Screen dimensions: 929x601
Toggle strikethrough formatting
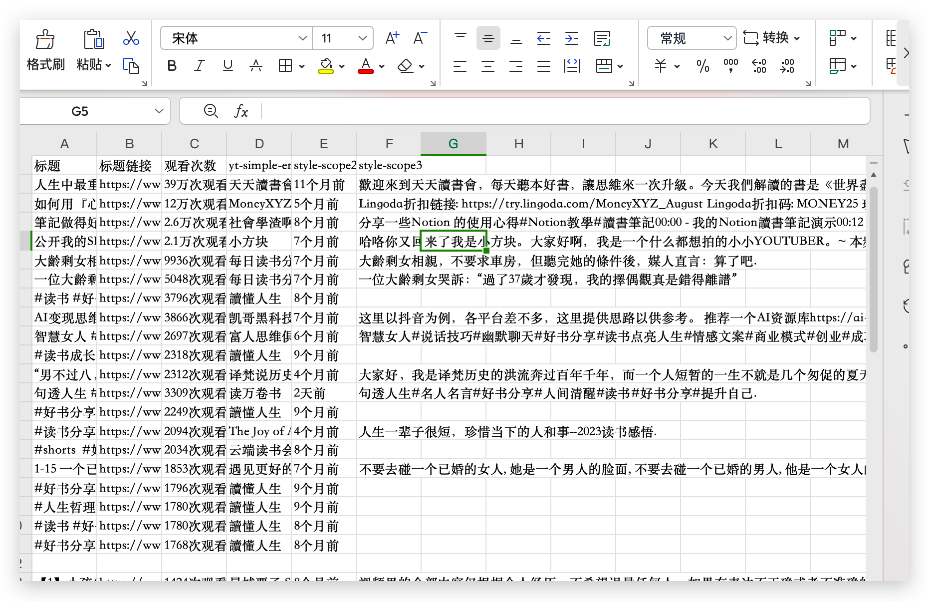pos(256,66)
